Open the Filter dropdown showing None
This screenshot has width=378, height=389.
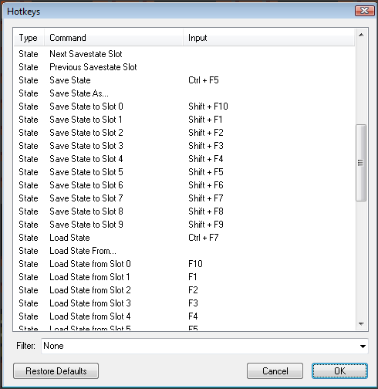tap(204, 346)
